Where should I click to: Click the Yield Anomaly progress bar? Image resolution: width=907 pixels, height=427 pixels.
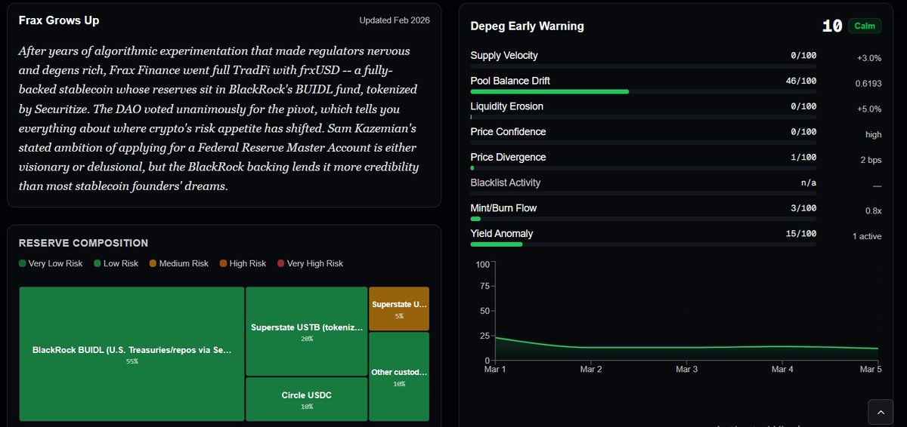(x=643, y=244)
